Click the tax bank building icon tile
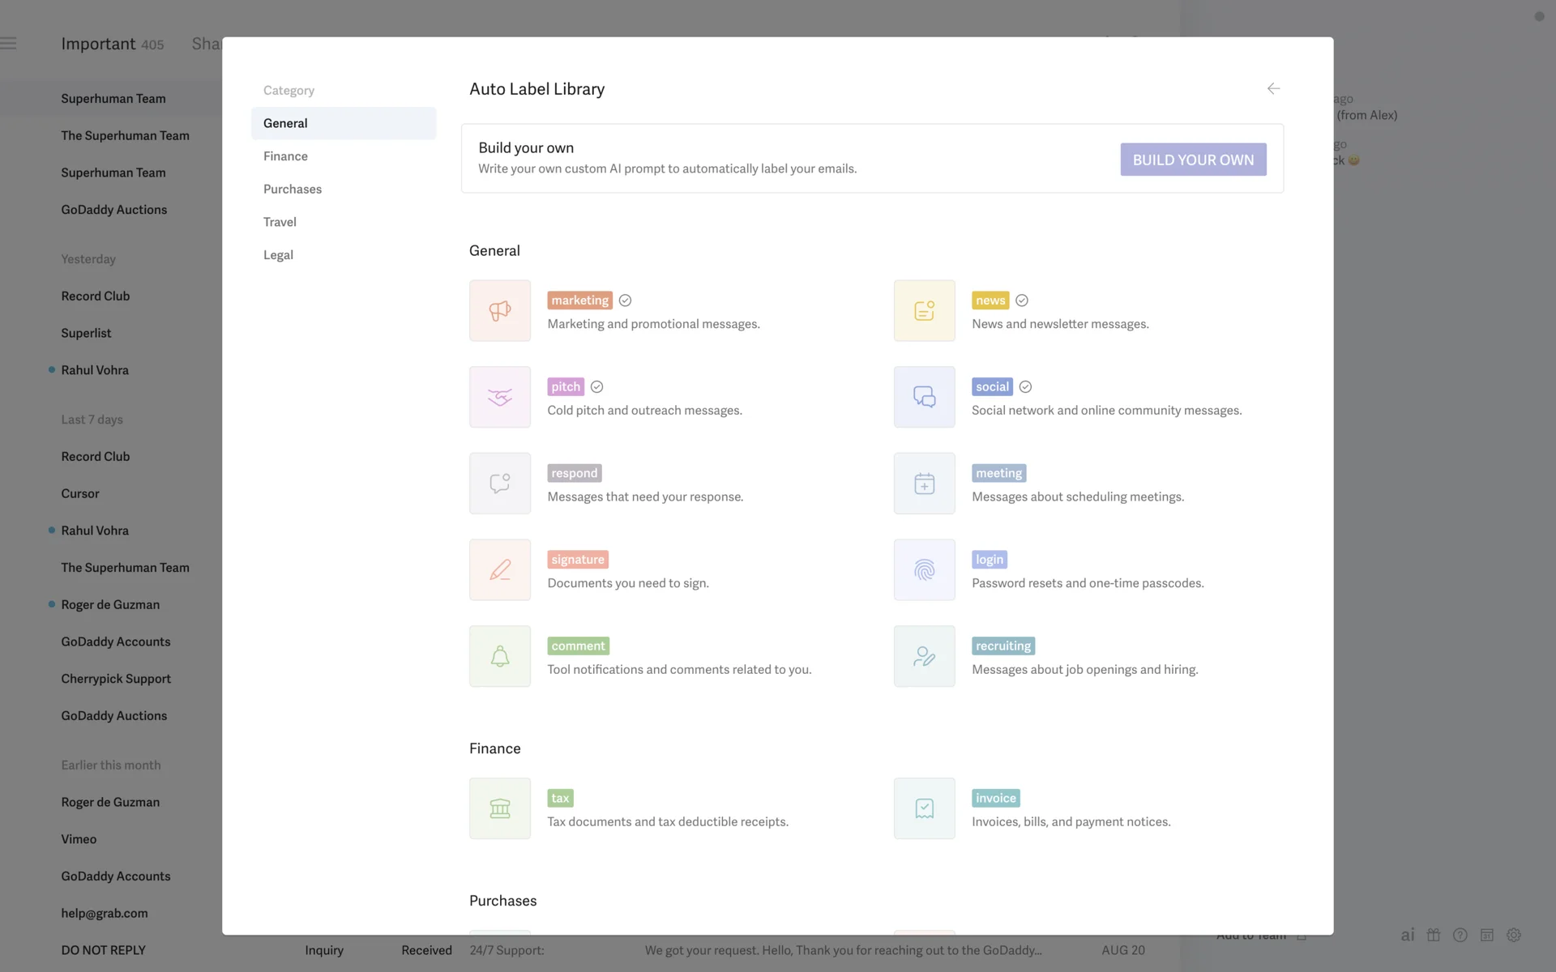Image resolution: width=1556 pixels, height=972 pixels. (499, 808)
